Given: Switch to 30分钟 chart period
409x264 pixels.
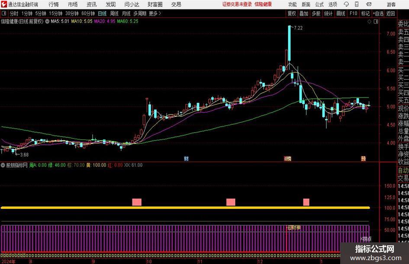Looking at the screenshot, I should click(x=72, y=13).
